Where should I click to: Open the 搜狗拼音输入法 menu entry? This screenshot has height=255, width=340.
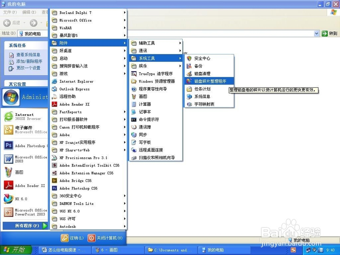(88, 66)
